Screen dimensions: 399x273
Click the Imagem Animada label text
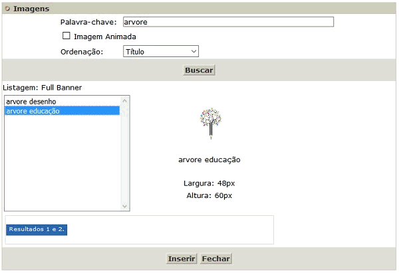pos(104,37)
